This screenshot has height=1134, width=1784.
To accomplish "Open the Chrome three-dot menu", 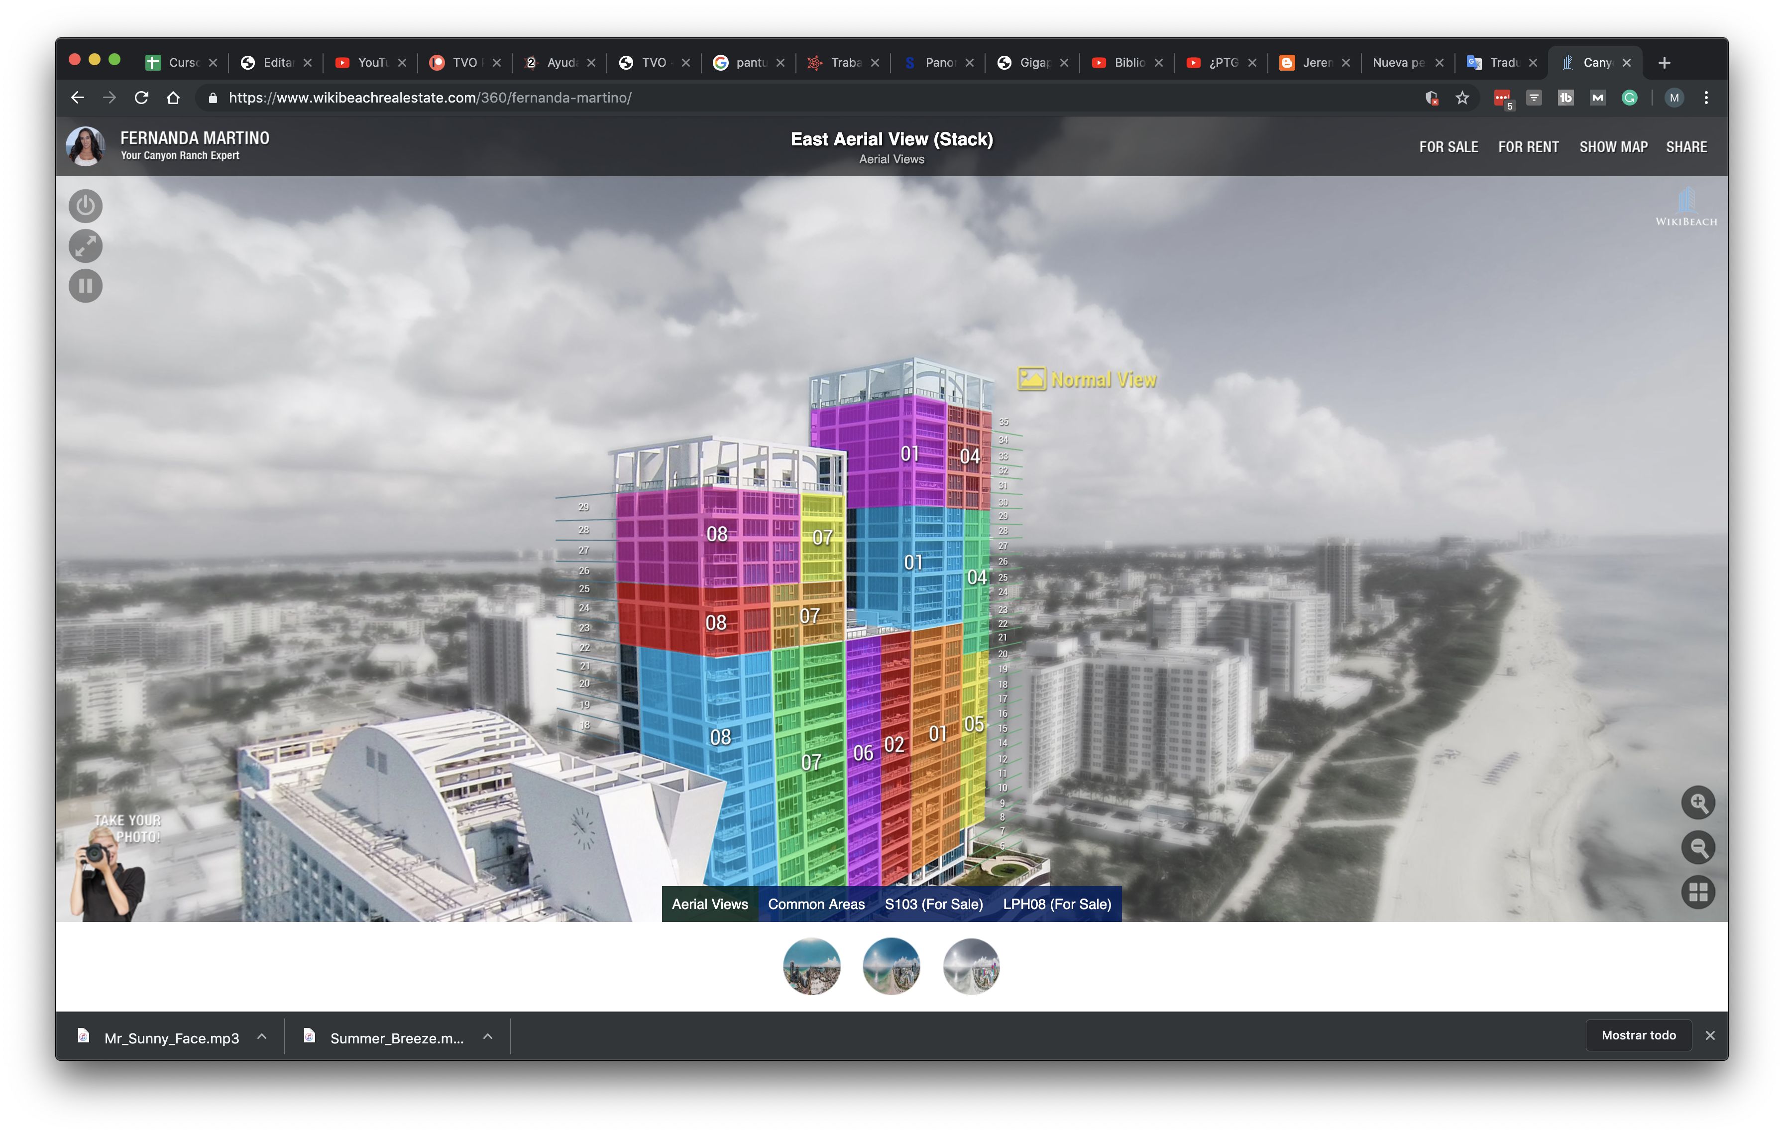I will [x=1705, y=98].
